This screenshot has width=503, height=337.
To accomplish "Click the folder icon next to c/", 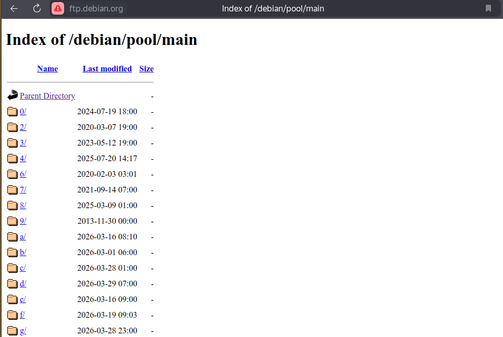I will (x=13, y=268).
